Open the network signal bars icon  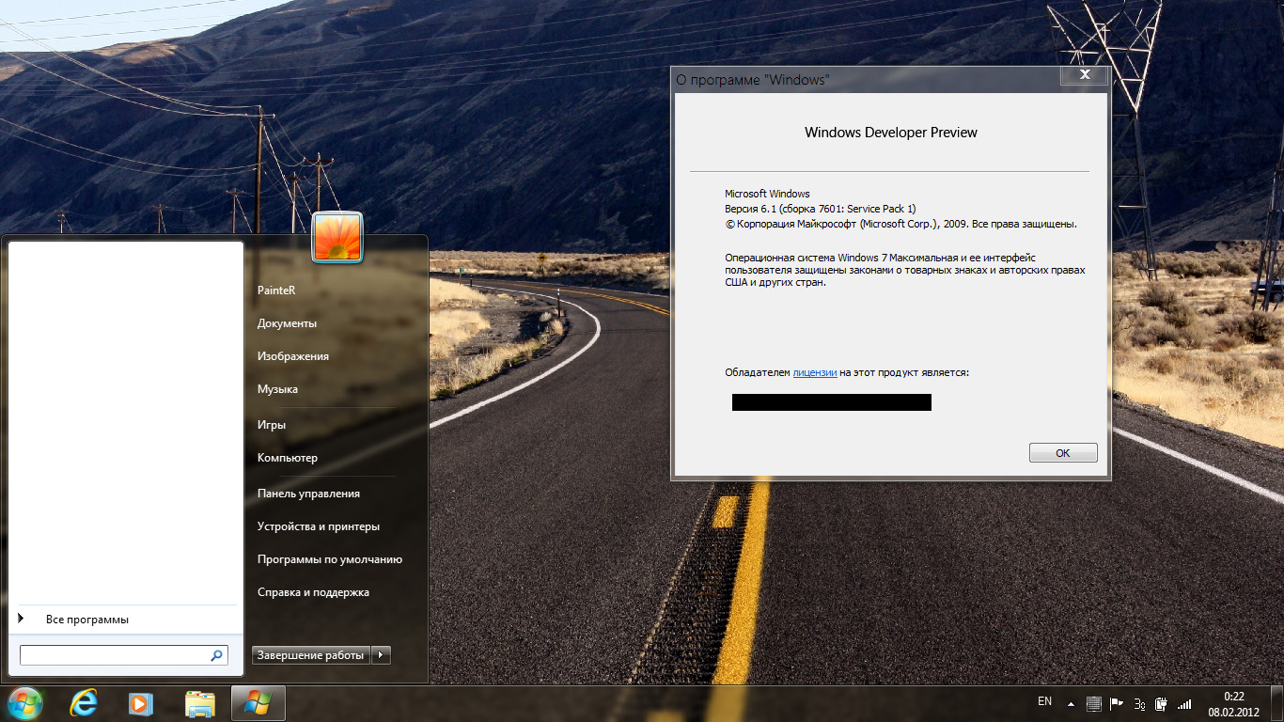1184,703
